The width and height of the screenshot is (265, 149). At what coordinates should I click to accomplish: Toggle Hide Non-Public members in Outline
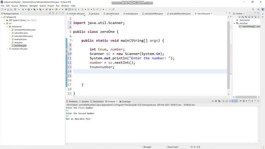point(252,17)
